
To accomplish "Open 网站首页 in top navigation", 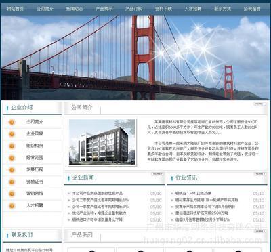I will pos(16,9).
